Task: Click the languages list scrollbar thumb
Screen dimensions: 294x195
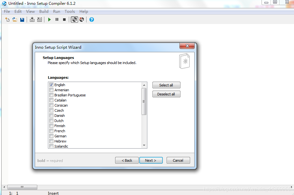Action: click(144, 102)
